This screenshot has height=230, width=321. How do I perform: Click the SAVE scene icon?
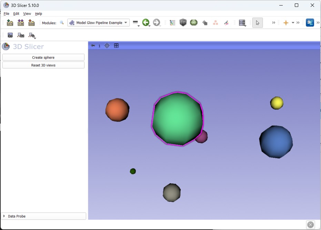pos(31,23)
